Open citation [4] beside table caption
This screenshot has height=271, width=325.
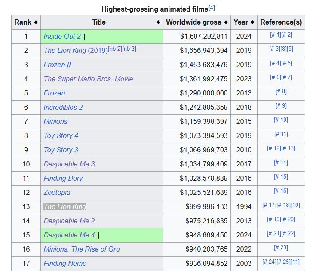[x=212, y=8]
